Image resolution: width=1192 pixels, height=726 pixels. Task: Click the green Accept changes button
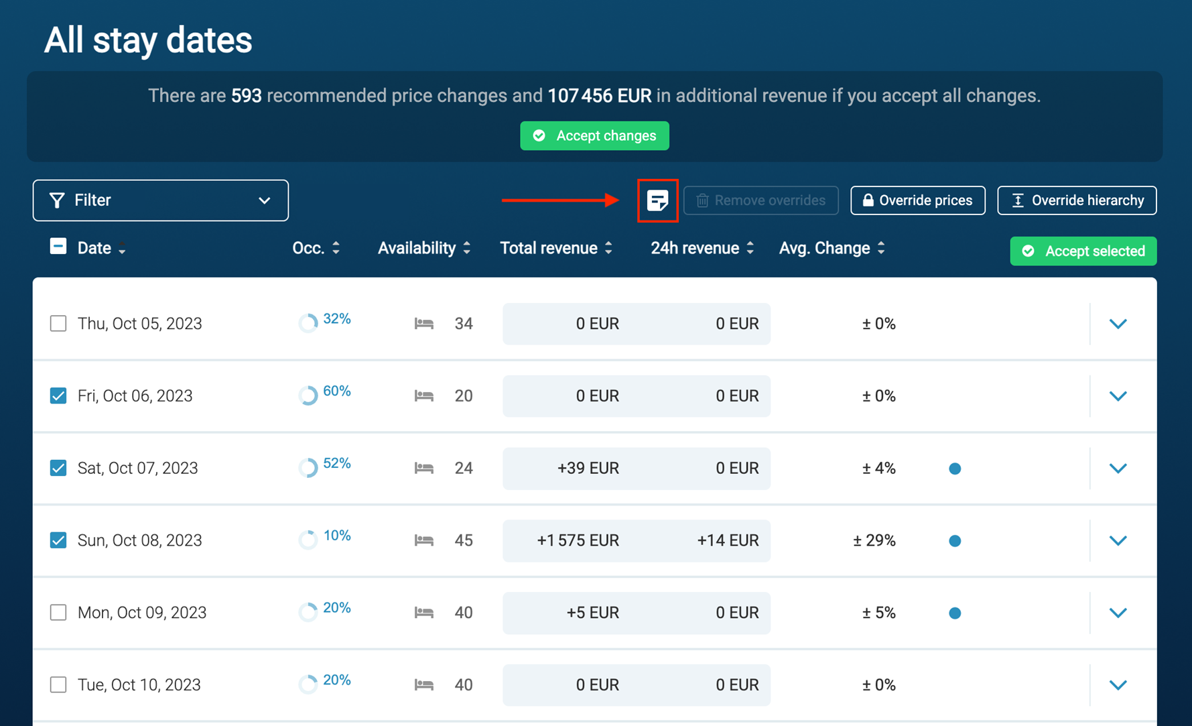click(594, 136)
